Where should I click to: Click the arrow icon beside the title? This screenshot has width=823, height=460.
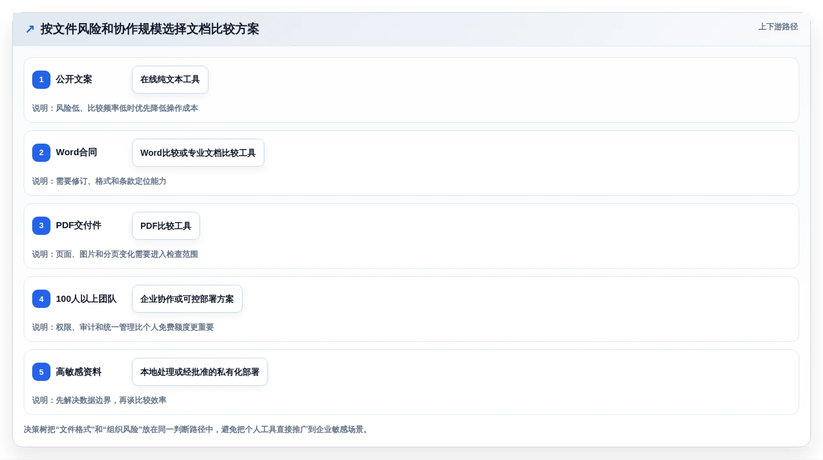tap(30, 29)
